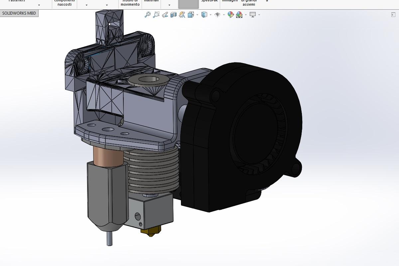This screenshot has width=399, height=266.
Task: Click the Zoom to Fit icon
Action: 147,15
